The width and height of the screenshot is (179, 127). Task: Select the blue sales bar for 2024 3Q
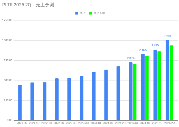(131, 91)
